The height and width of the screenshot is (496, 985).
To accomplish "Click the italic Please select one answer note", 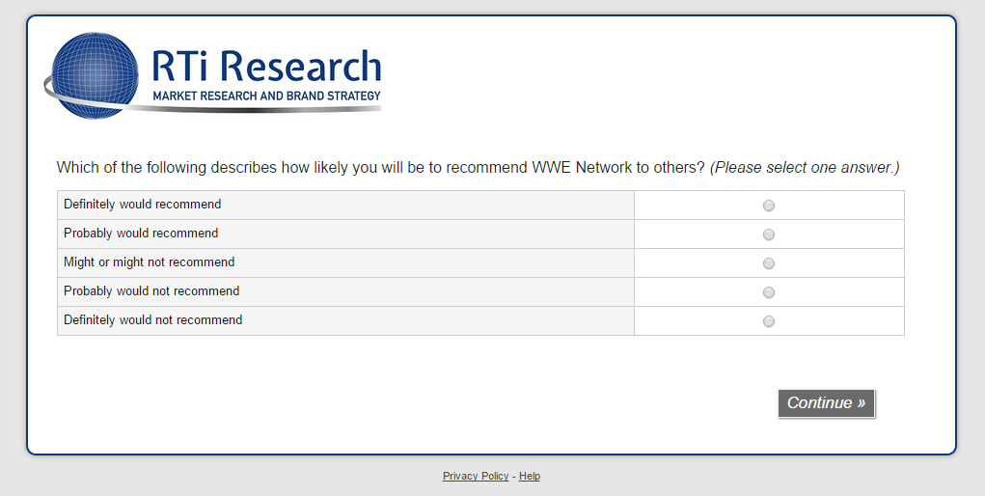I will [x=805, y=168].
